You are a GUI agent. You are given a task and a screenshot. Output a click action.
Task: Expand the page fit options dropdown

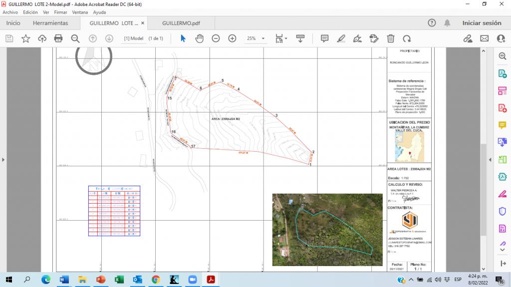click(x=285, y=38)
